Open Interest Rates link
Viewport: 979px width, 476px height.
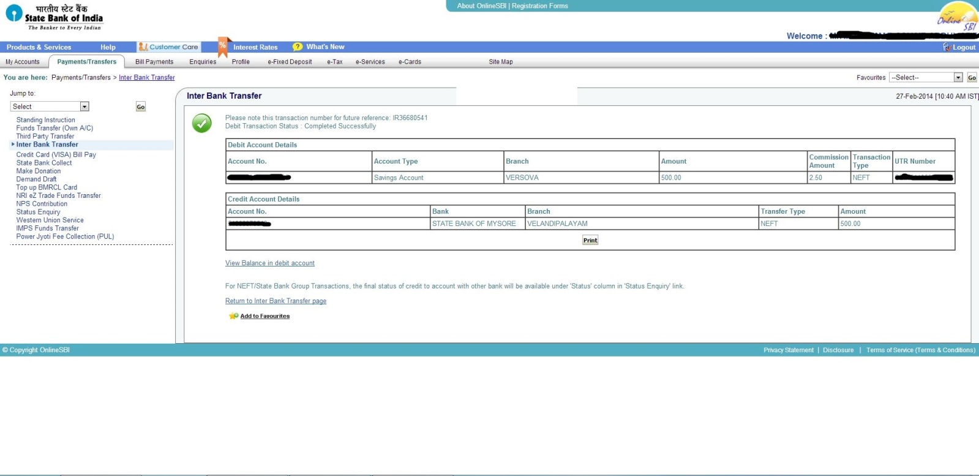pos(255,47)
